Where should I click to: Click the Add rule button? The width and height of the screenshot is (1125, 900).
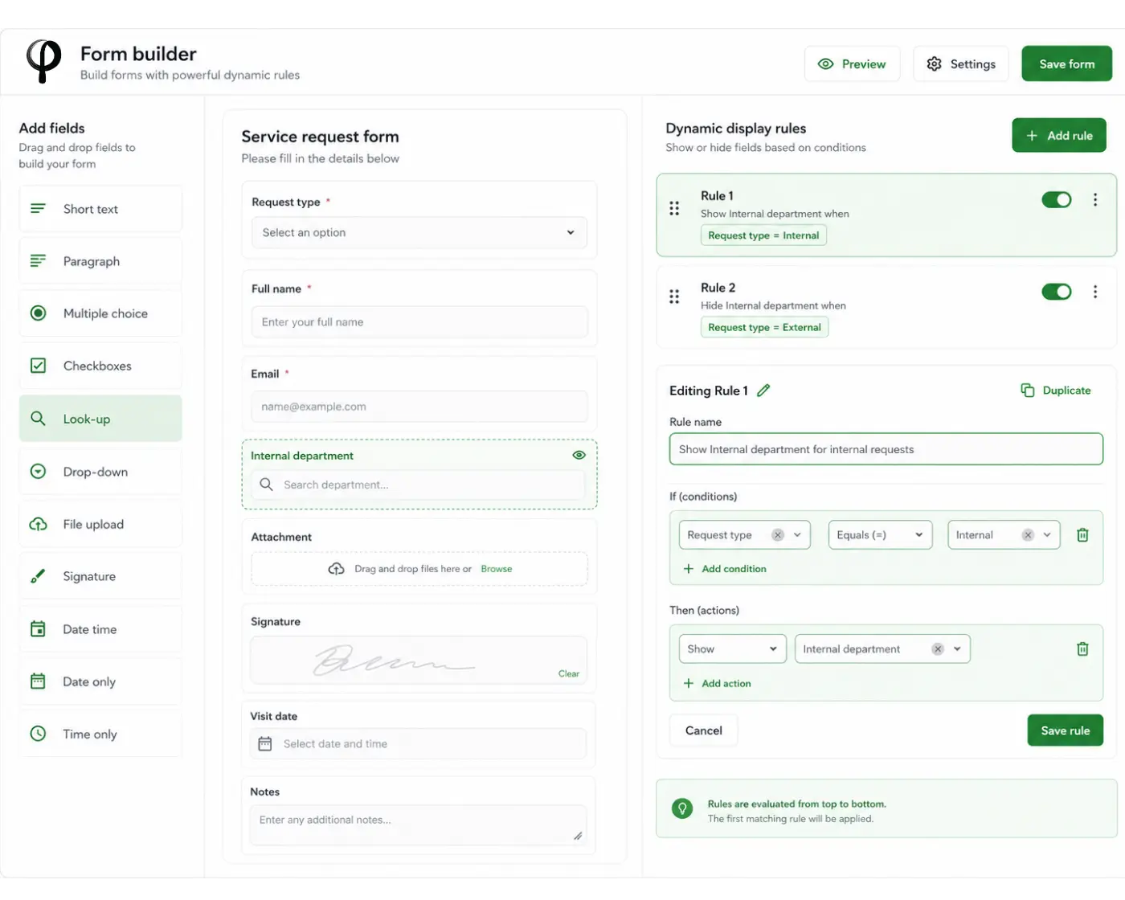click(x=1058, y=136)
